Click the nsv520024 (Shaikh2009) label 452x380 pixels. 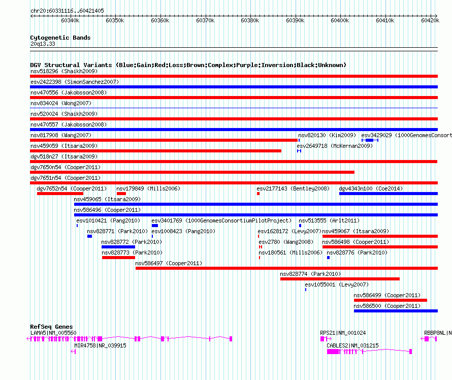point(64,114)
